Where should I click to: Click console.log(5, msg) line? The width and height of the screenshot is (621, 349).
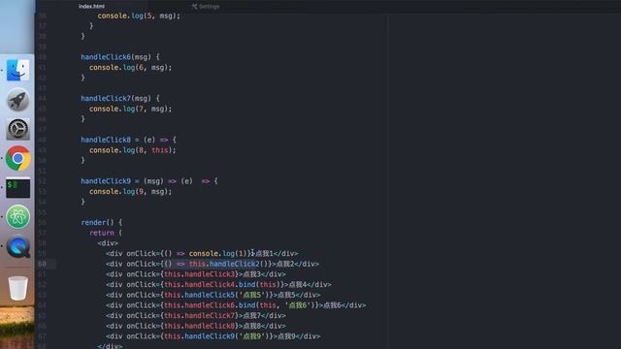point(139,16)
